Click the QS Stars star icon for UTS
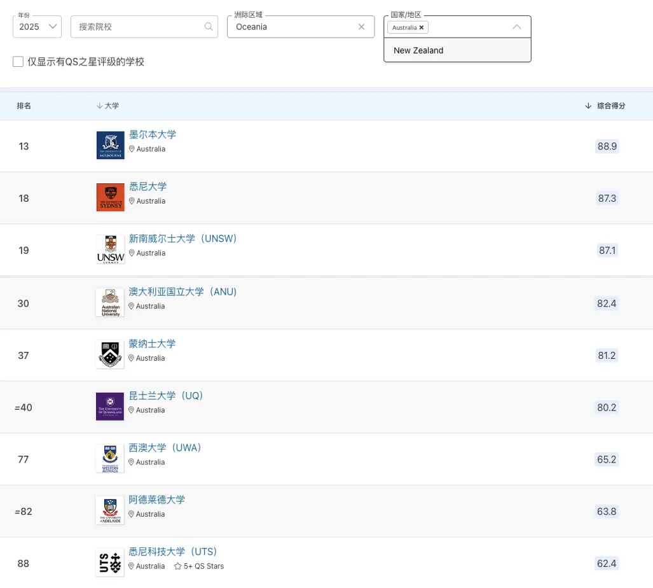 coord(178,566)
